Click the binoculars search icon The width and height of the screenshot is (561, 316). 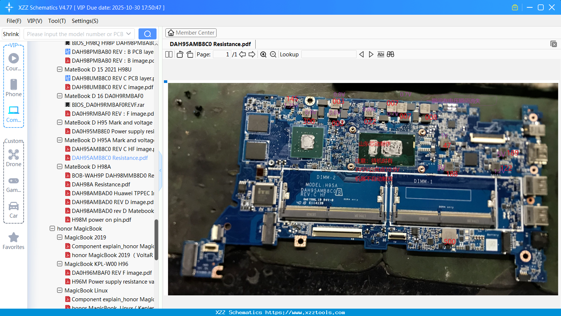390,55
